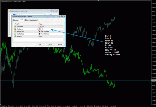Screen dimensions: 156x107
Task: Select the BullBarColor variable name
Action: click(20, 32)
